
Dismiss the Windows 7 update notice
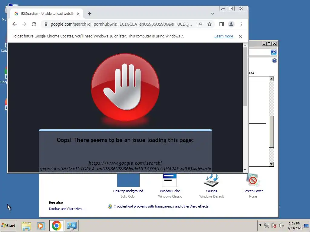(x=240, y=36)
